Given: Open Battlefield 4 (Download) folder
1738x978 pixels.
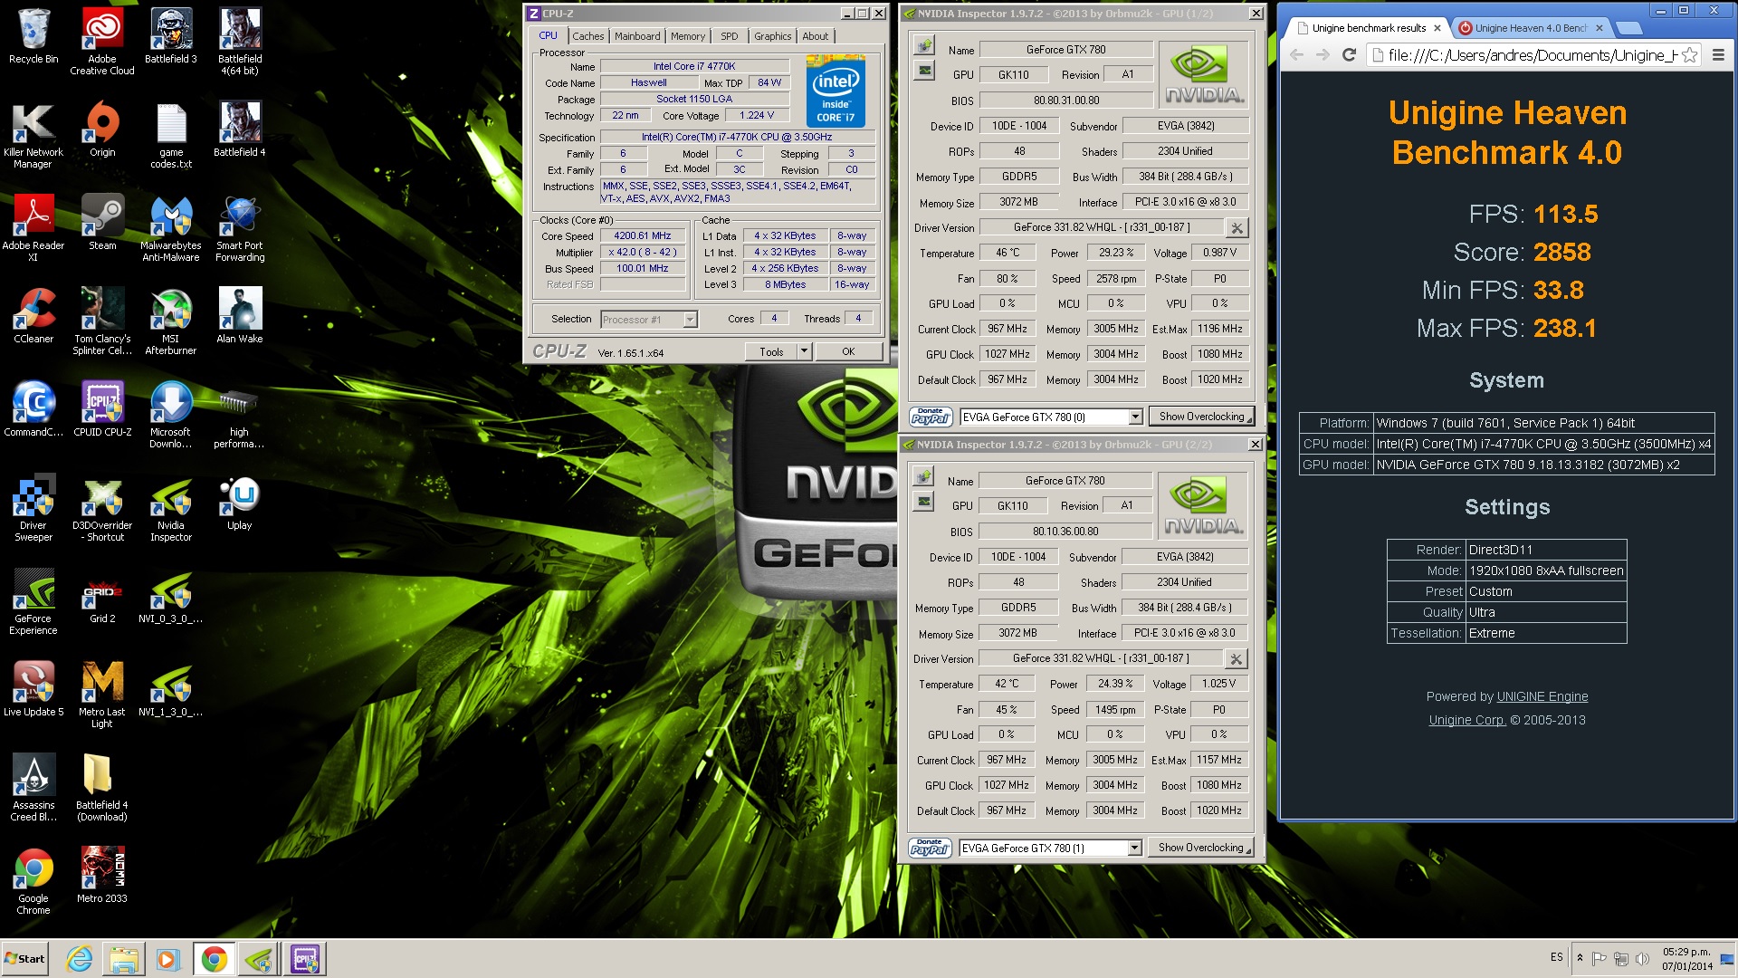Looking at the screenshot, I should [102, 788].
